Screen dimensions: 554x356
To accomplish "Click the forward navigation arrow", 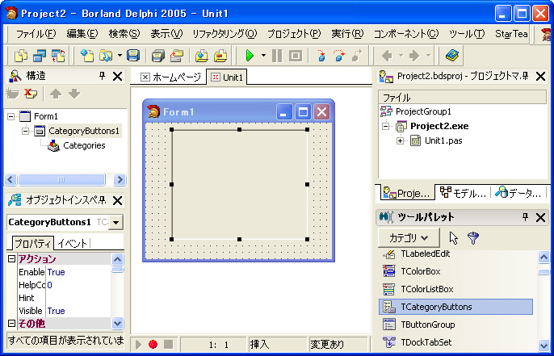I will click(x=414, y=56).
